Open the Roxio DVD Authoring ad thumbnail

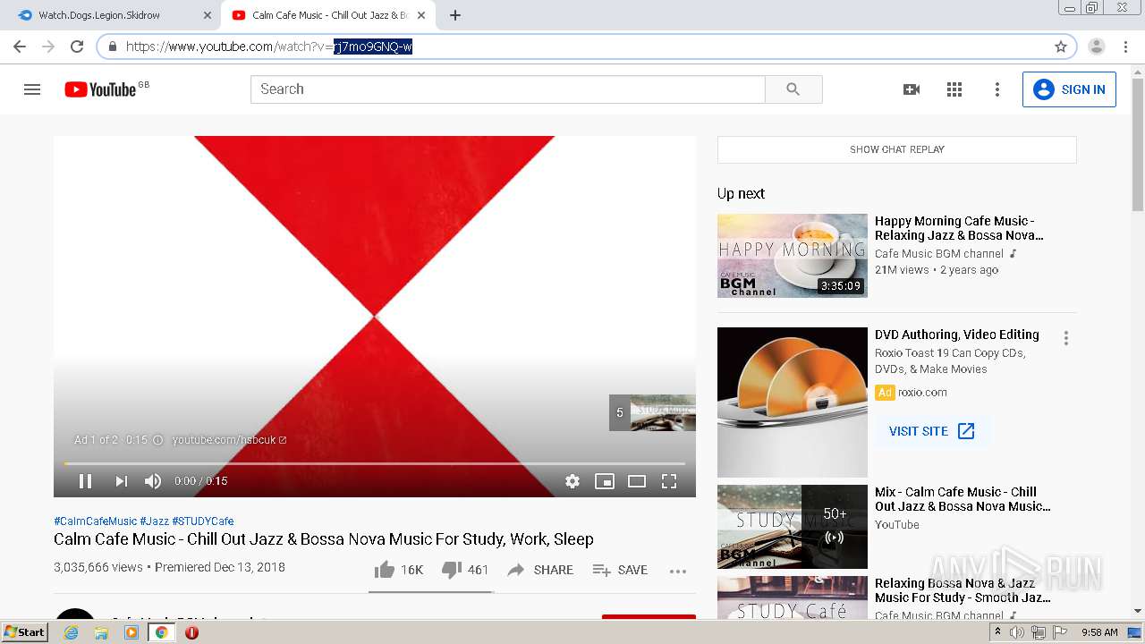[793, 402]
